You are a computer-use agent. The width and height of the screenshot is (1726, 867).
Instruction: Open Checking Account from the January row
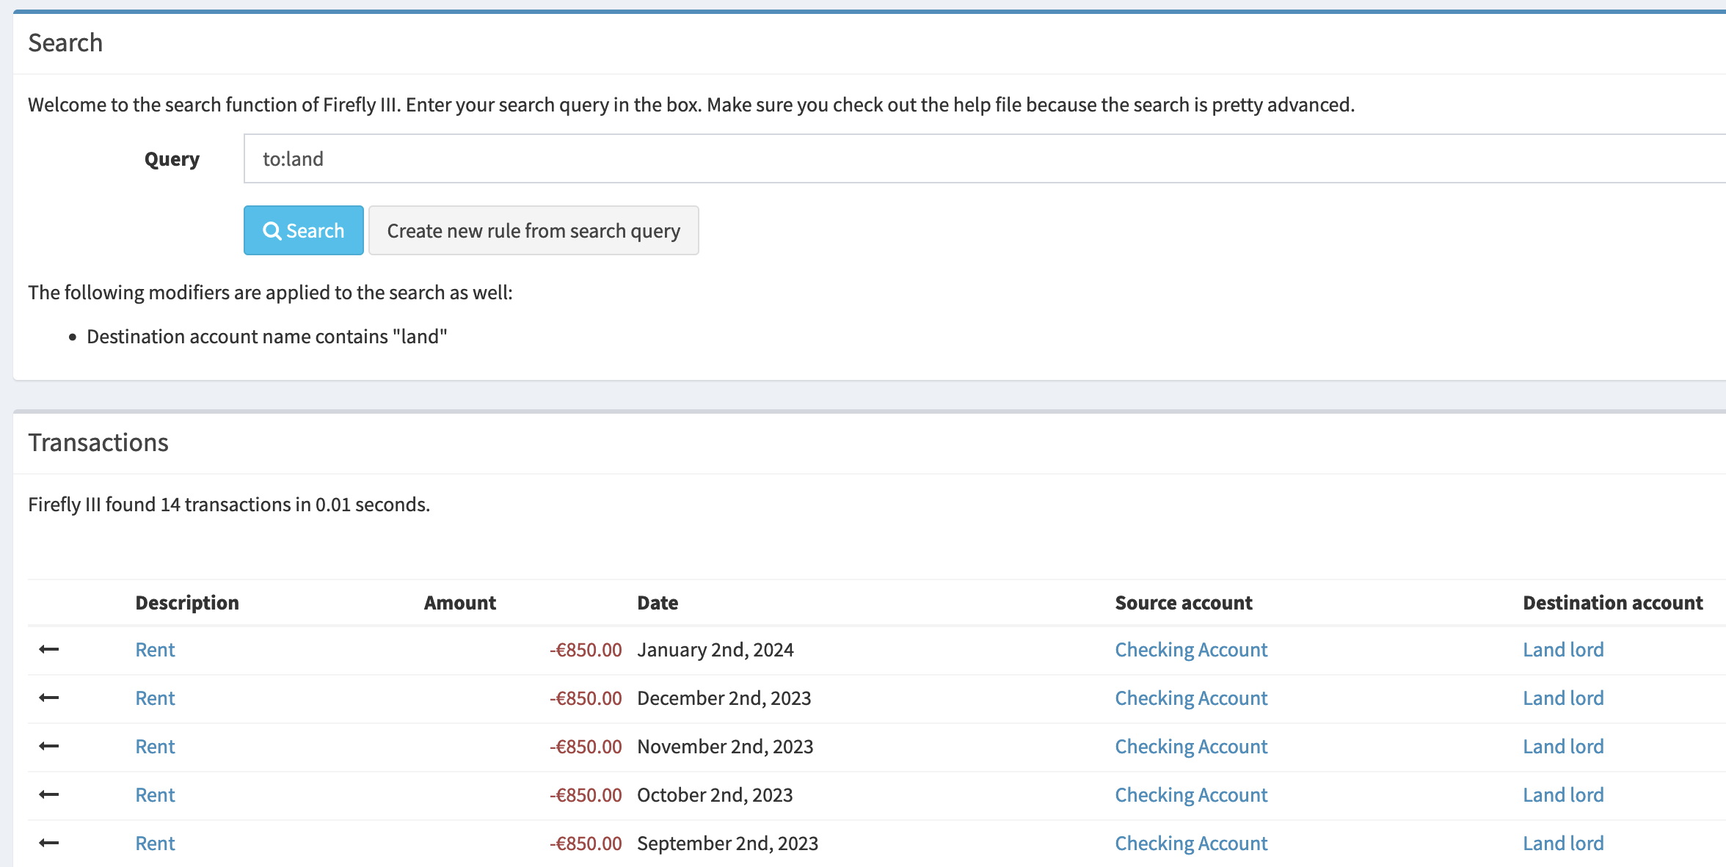tap(1190, 650)
